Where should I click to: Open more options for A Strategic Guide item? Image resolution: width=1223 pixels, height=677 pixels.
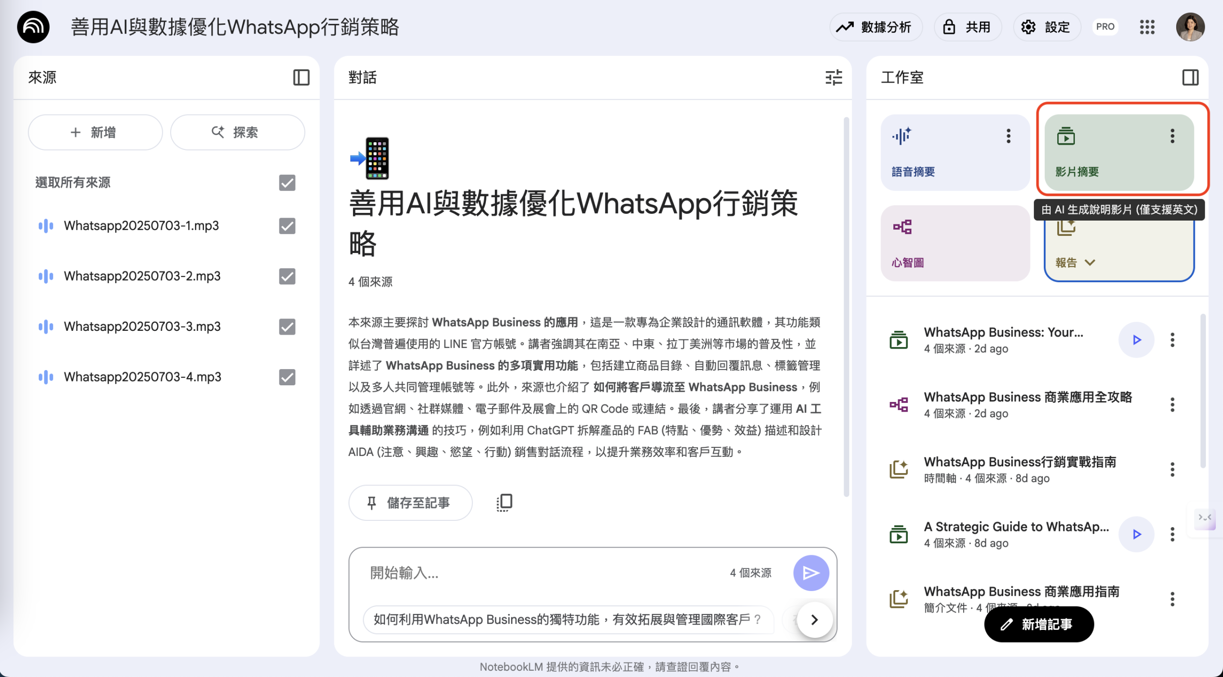[x=1172, y=534]
